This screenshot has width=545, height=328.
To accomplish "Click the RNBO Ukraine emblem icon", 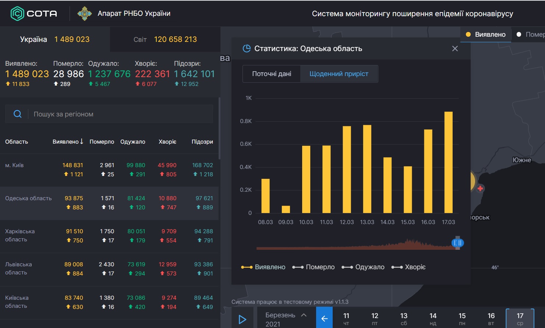I will (84, 14).
